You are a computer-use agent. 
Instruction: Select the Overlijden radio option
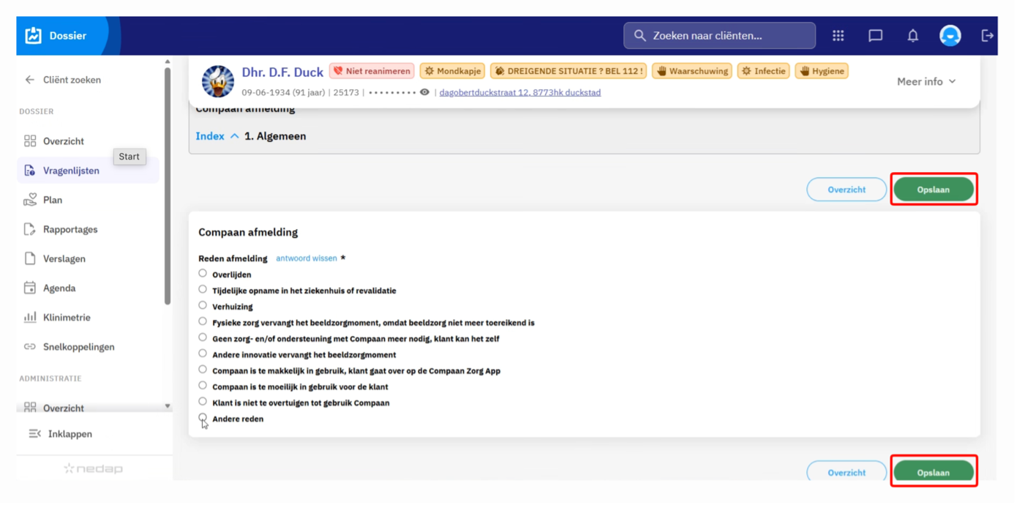(203, 274)
